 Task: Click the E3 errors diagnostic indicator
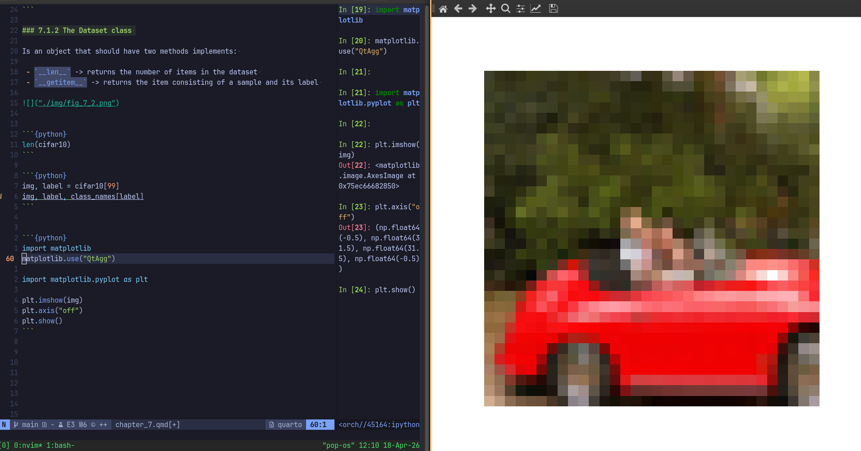(x=71, y=424)
